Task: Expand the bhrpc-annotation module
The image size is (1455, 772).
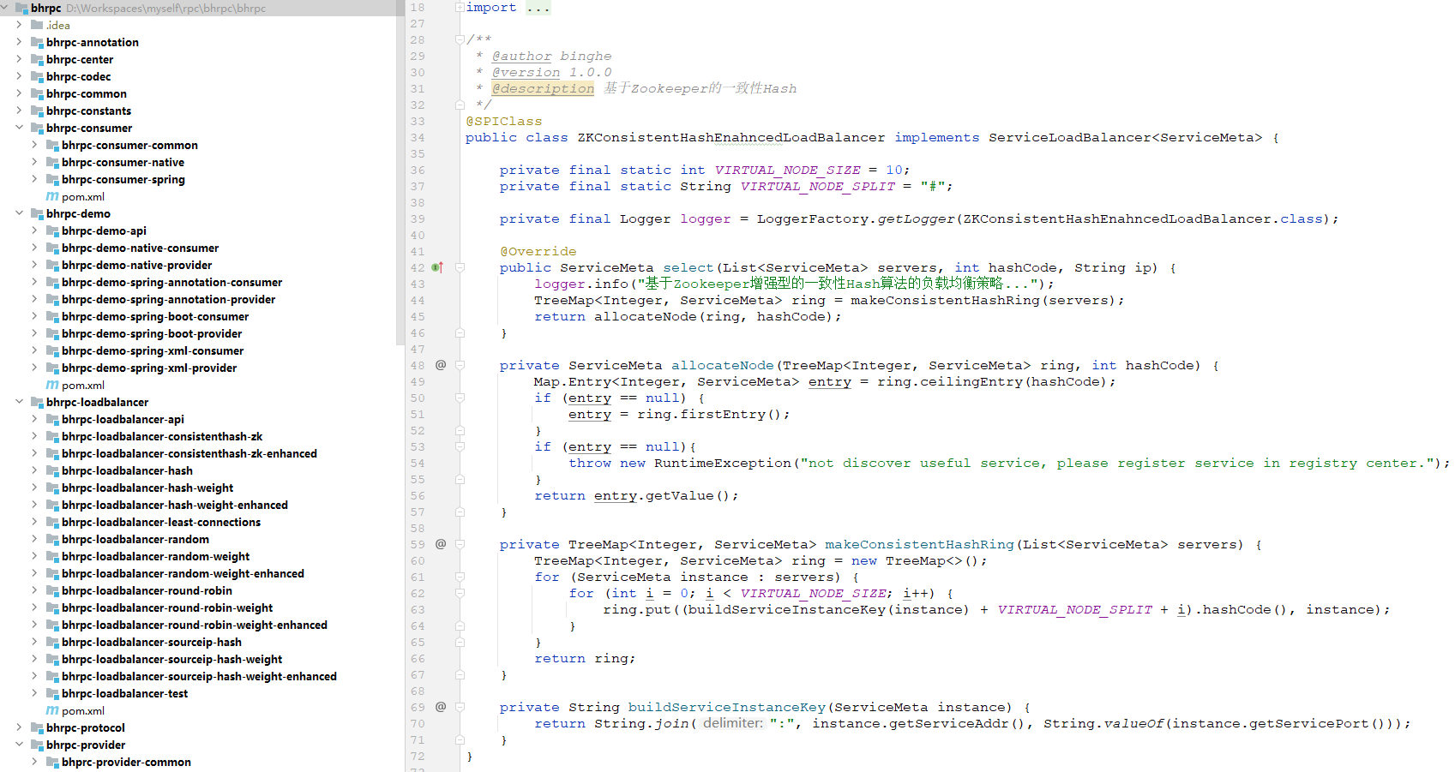Action: click(x=19, y=43)
